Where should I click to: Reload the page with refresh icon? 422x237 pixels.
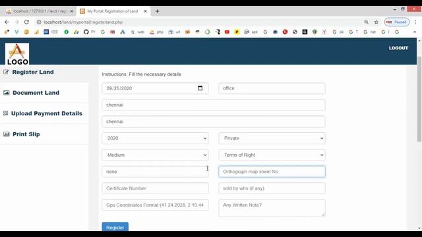26,22
